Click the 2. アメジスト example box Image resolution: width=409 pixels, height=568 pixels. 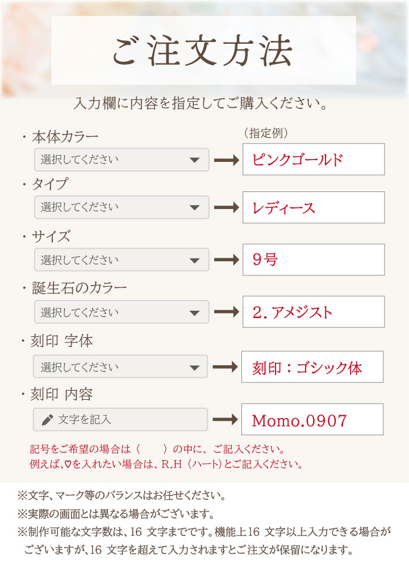tap(313, 312)
